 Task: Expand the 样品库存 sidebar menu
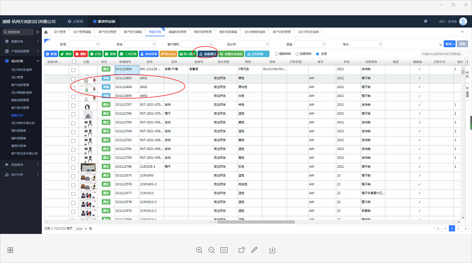tap(21, 165)
